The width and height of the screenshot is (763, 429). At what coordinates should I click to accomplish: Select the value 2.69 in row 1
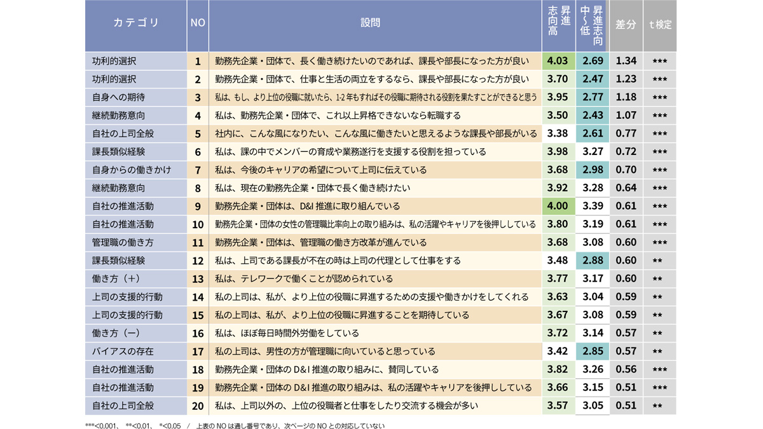593,61
